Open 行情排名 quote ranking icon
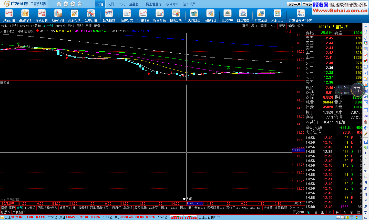 tap(143, 16)
